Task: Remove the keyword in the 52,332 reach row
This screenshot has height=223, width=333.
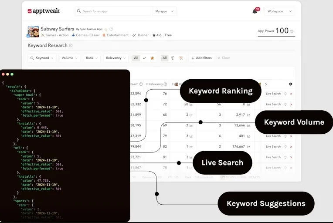Action: [x=291, y=105]
